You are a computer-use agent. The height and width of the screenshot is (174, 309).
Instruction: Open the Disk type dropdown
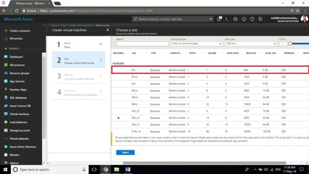[251, 43]
